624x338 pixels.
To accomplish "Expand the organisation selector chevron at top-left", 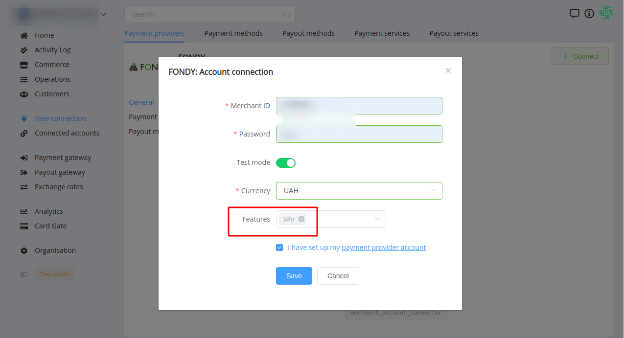I will point(103,14).
